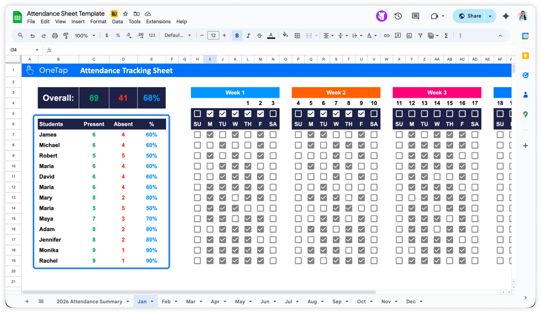Open the Extensions menu
Image resolution: width=541 pixels, height=313 pixels.
[158, 22]
